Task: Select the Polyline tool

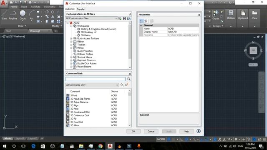Action: pos(13,15)
